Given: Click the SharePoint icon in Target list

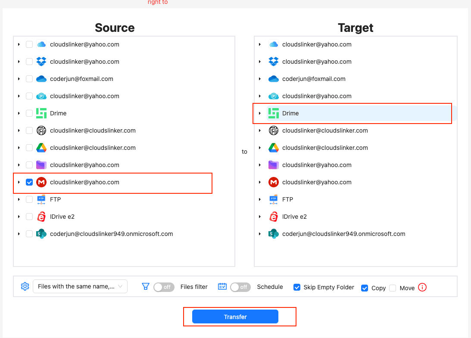Looking at the screenshot, I should pyautogui.click(x=274, y=234).
